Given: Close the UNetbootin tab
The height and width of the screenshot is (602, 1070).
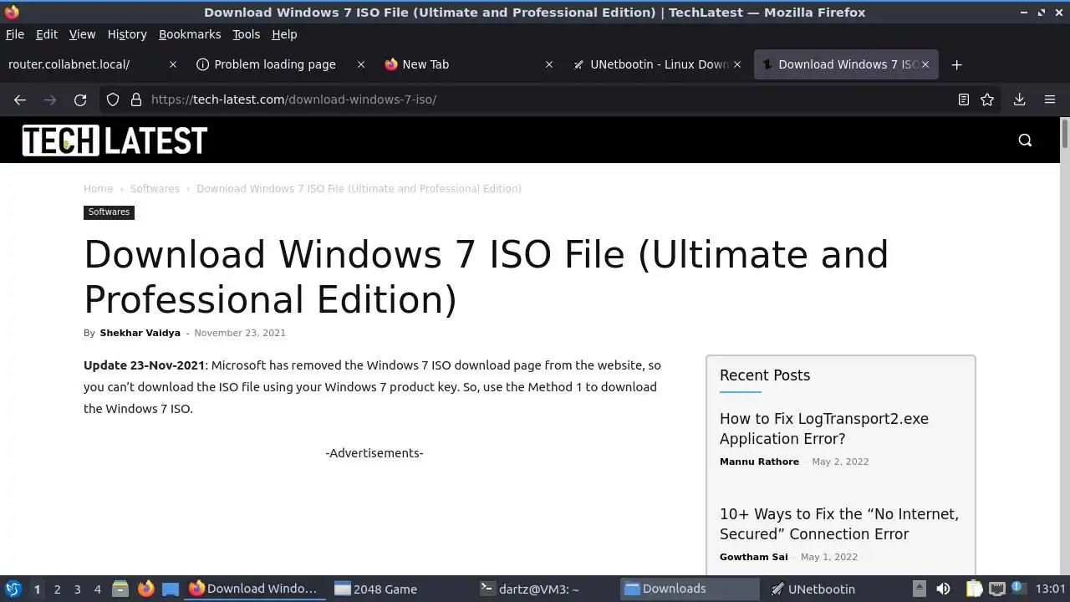Looking at the screenshot, I should (x=737, y=64).
